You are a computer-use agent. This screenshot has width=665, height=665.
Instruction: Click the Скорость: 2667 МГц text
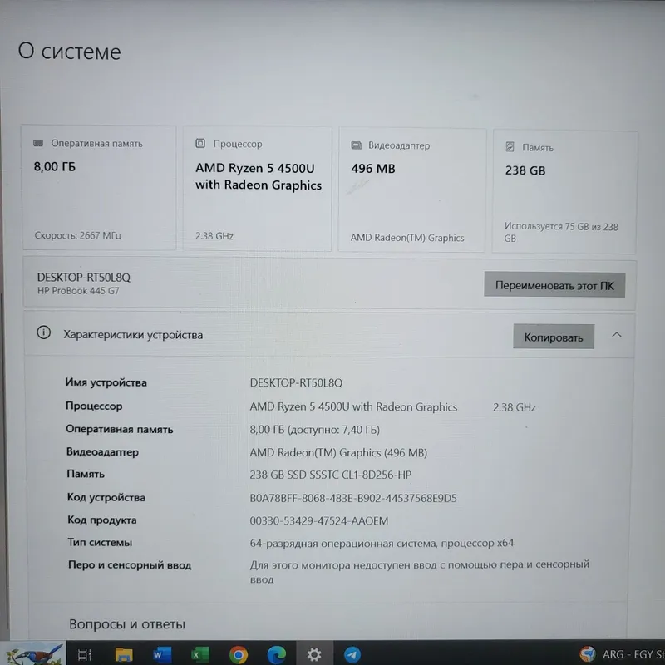click(78, 235)
